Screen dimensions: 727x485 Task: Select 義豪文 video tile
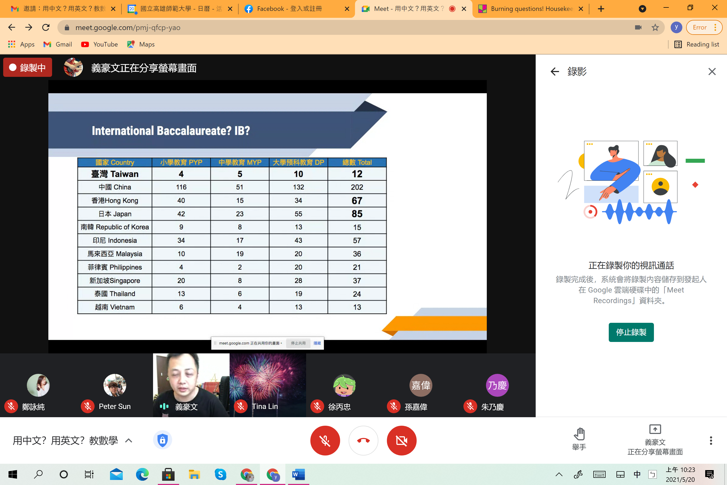click(x=191, y=385)
